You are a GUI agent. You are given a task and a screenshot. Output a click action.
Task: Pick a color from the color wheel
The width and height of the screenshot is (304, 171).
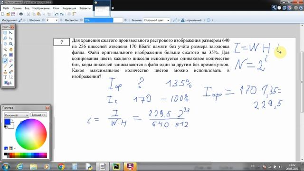[31, 134]
